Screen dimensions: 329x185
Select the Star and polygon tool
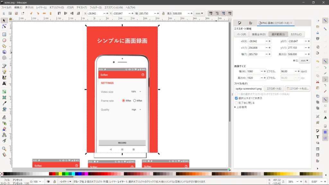(x=4, y=46)
